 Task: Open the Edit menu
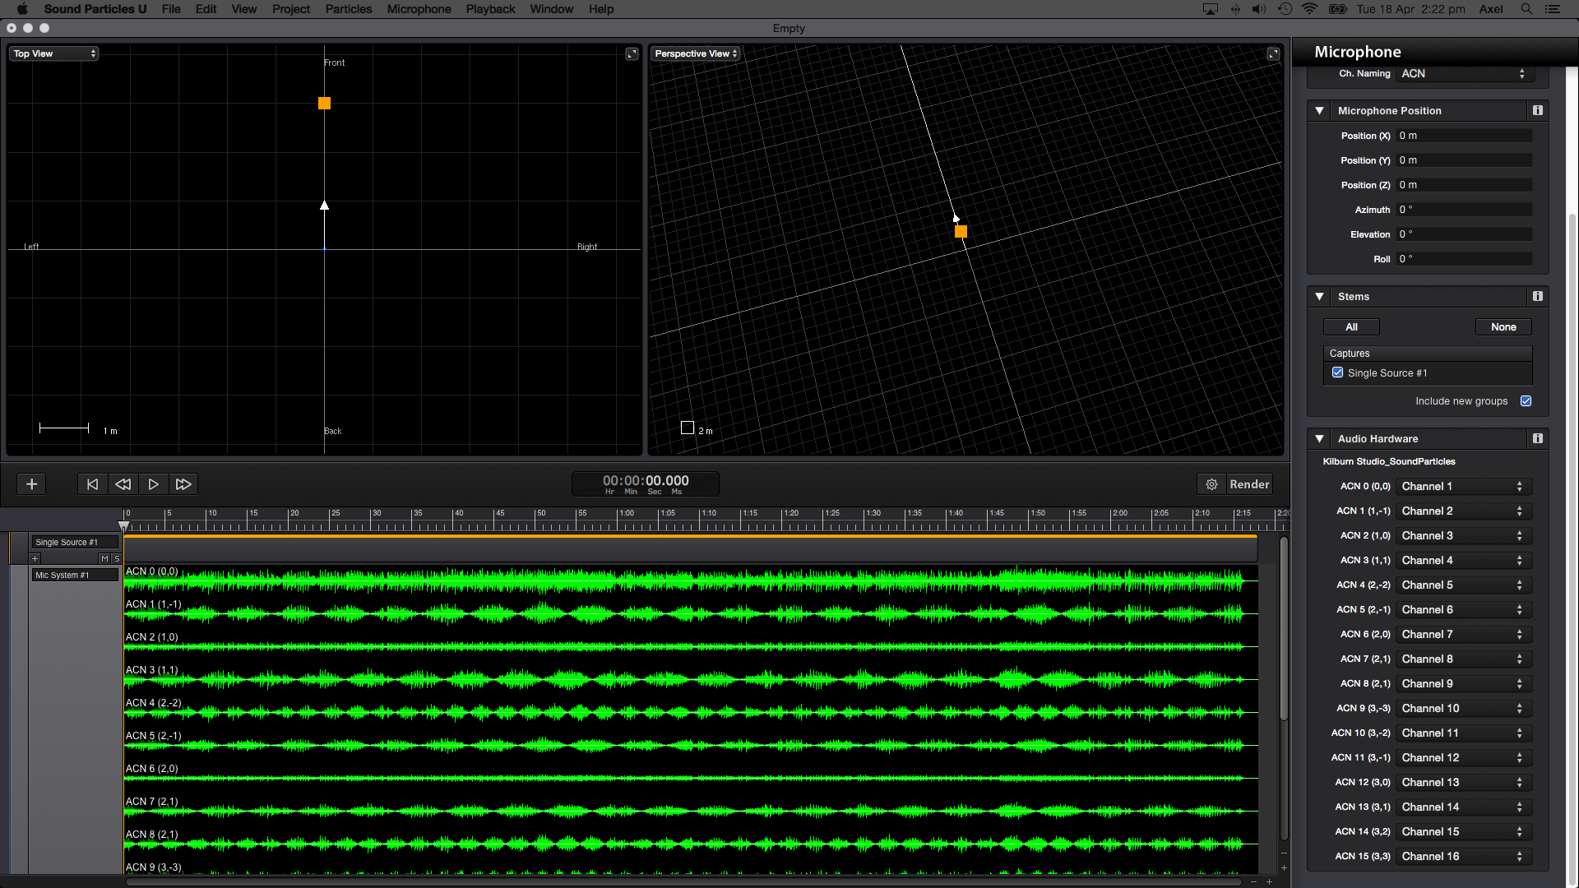206,9
